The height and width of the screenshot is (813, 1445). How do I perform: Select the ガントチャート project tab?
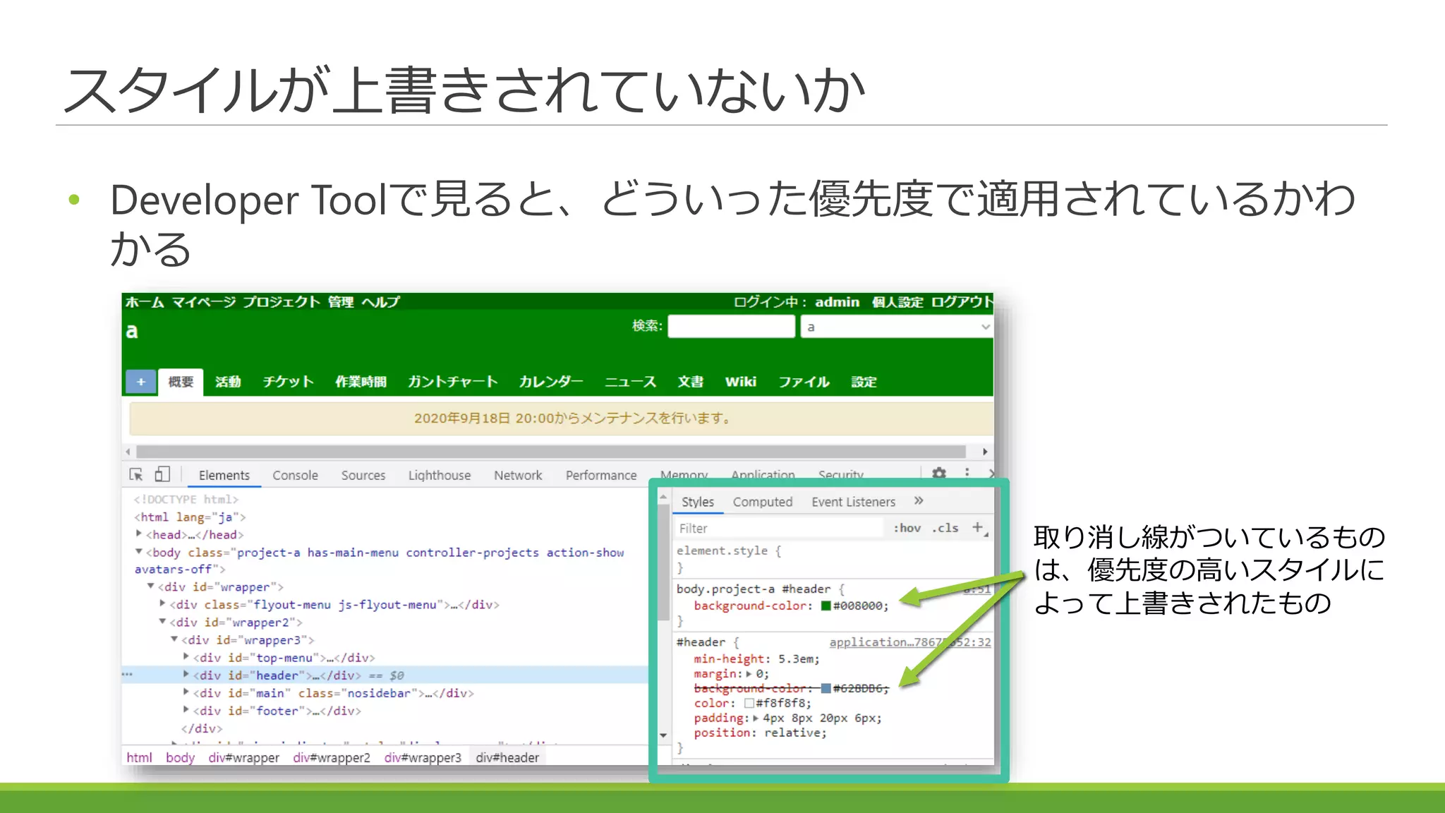453,382
